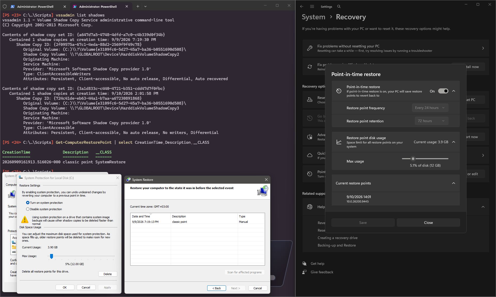Image resolution: width=496 pixels, height=297 pixels.
Task: Open the Restore point retention dropdown
Action: coord(431,121)
